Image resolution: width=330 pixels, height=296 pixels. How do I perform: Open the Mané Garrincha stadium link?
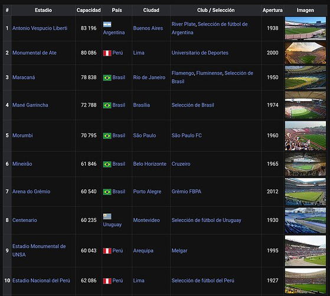click(30, 105)
